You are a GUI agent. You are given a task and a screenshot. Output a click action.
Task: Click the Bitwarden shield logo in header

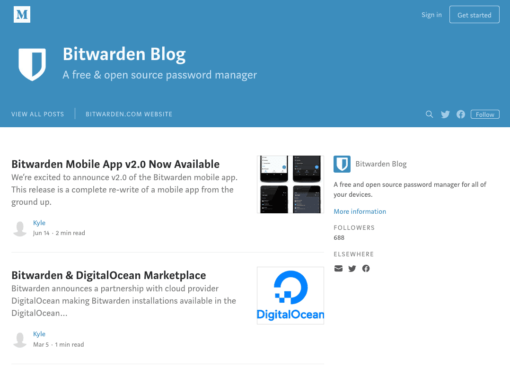[x=32, y=64]
